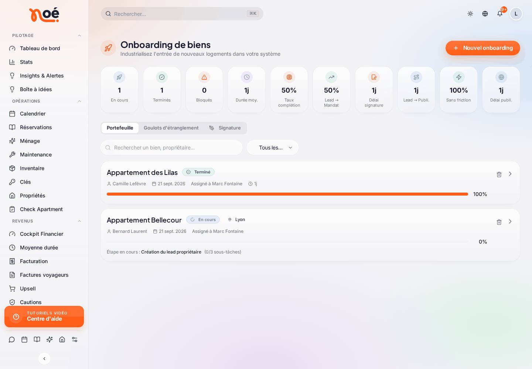This screenshot has height=369, width=532.
Task: Click the Appartement Bellecour progress bar
Action: [x=287, y=242]
